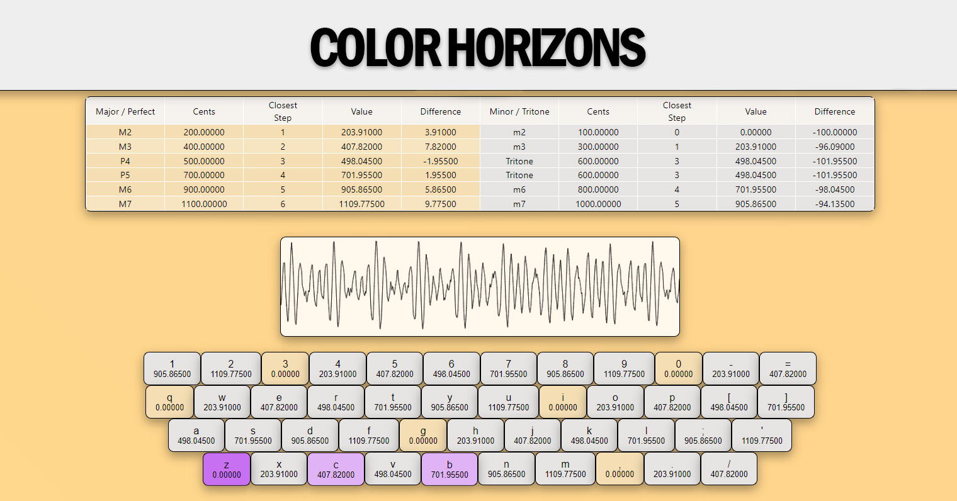Play the k key at 498.04500

[x=589, y=436]
